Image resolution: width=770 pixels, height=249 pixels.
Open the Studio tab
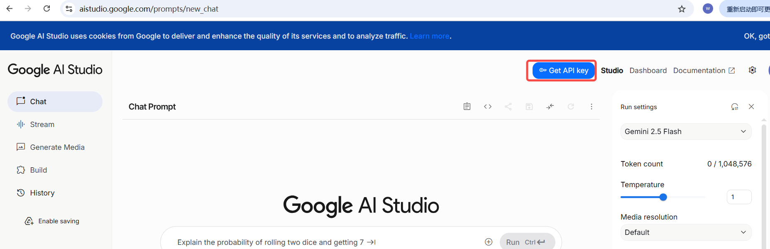click(612, 71)
